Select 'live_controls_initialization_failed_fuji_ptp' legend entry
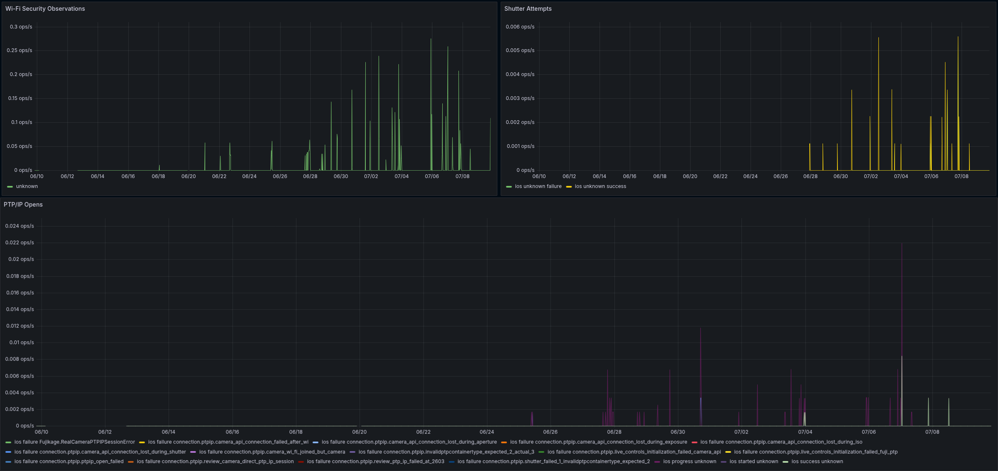Screen dimensions: 998x471 816,452
